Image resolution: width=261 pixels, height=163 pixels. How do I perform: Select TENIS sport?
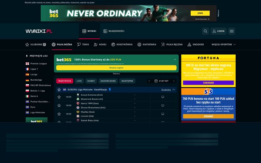[x=83, y=45]
